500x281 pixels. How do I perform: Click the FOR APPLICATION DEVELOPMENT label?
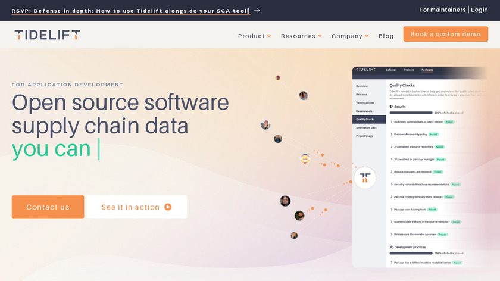(67, 85)
